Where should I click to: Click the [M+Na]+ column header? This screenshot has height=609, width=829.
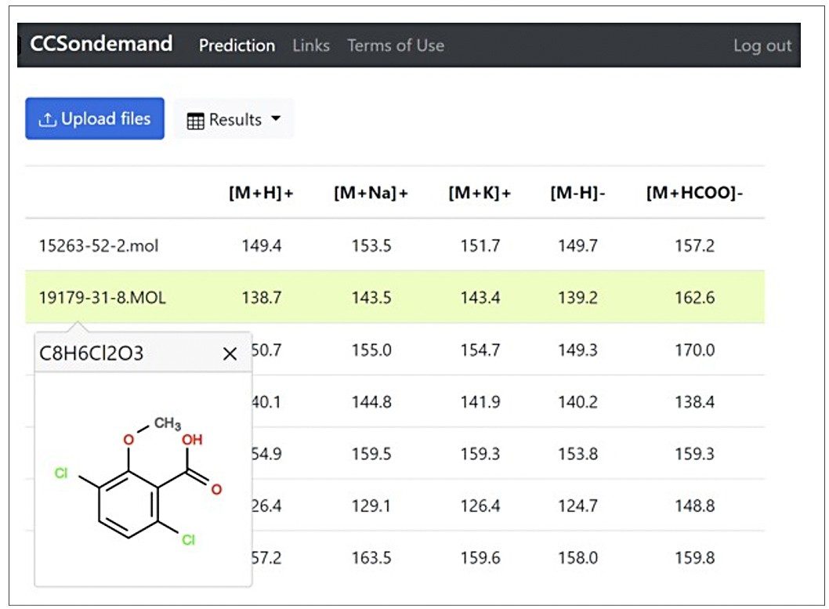click(x=371, y=193)
